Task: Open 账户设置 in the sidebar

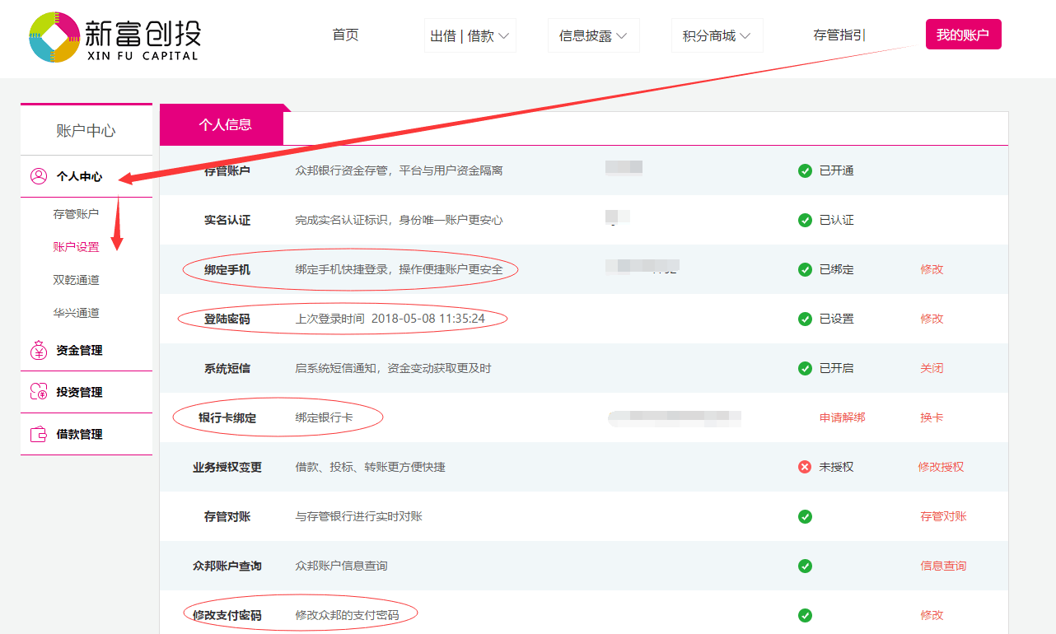Action: tap(76, 247)
